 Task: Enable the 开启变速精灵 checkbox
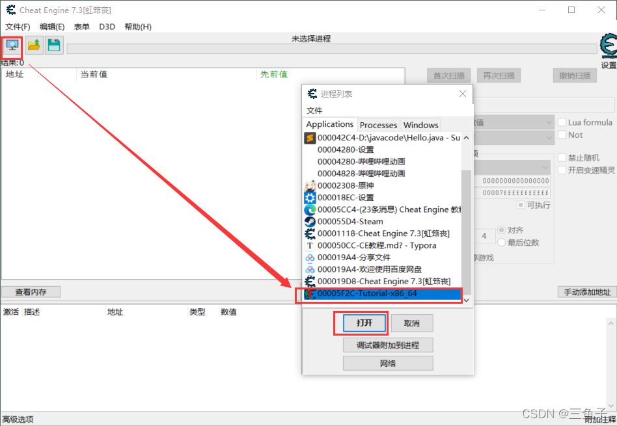562,170
